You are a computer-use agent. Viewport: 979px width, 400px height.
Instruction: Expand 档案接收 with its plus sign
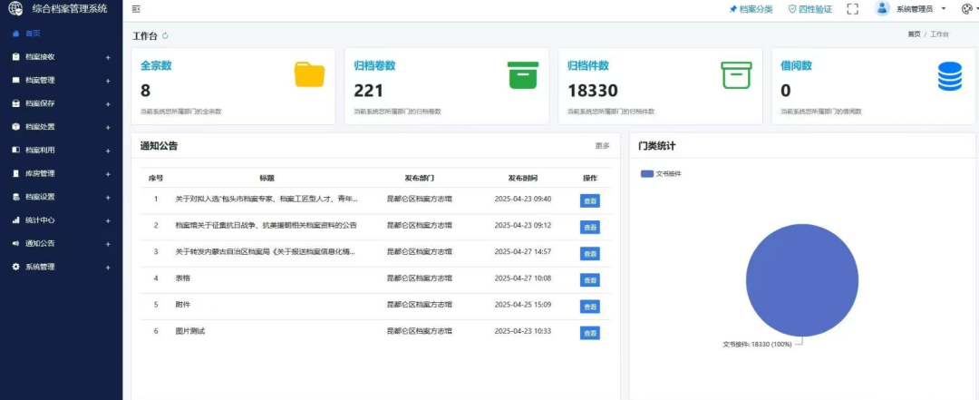[x=108, y=57]
